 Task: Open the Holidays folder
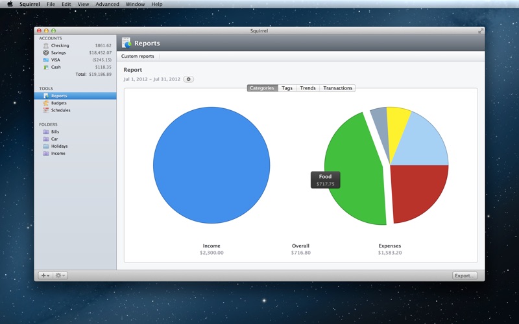tap(59, 146)
